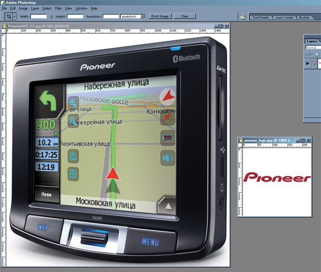Image resolution: width=321 pixels, height=272 pixels.
Task: Open the Filter menu
Action: (x=58, y=9)
